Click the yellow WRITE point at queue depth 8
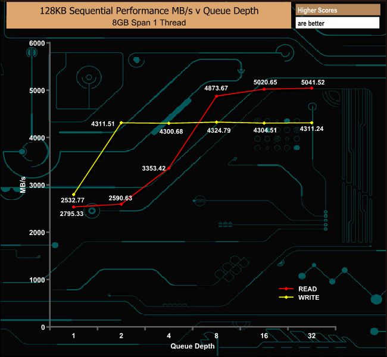The width and height of the screenshot is (387, 357). tap(217, 122)
